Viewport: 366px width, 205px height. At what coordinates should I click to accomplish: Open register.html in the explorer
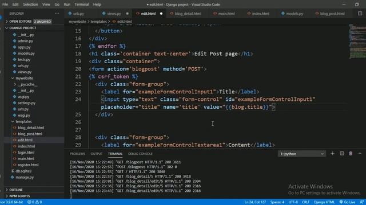(28, 165)
